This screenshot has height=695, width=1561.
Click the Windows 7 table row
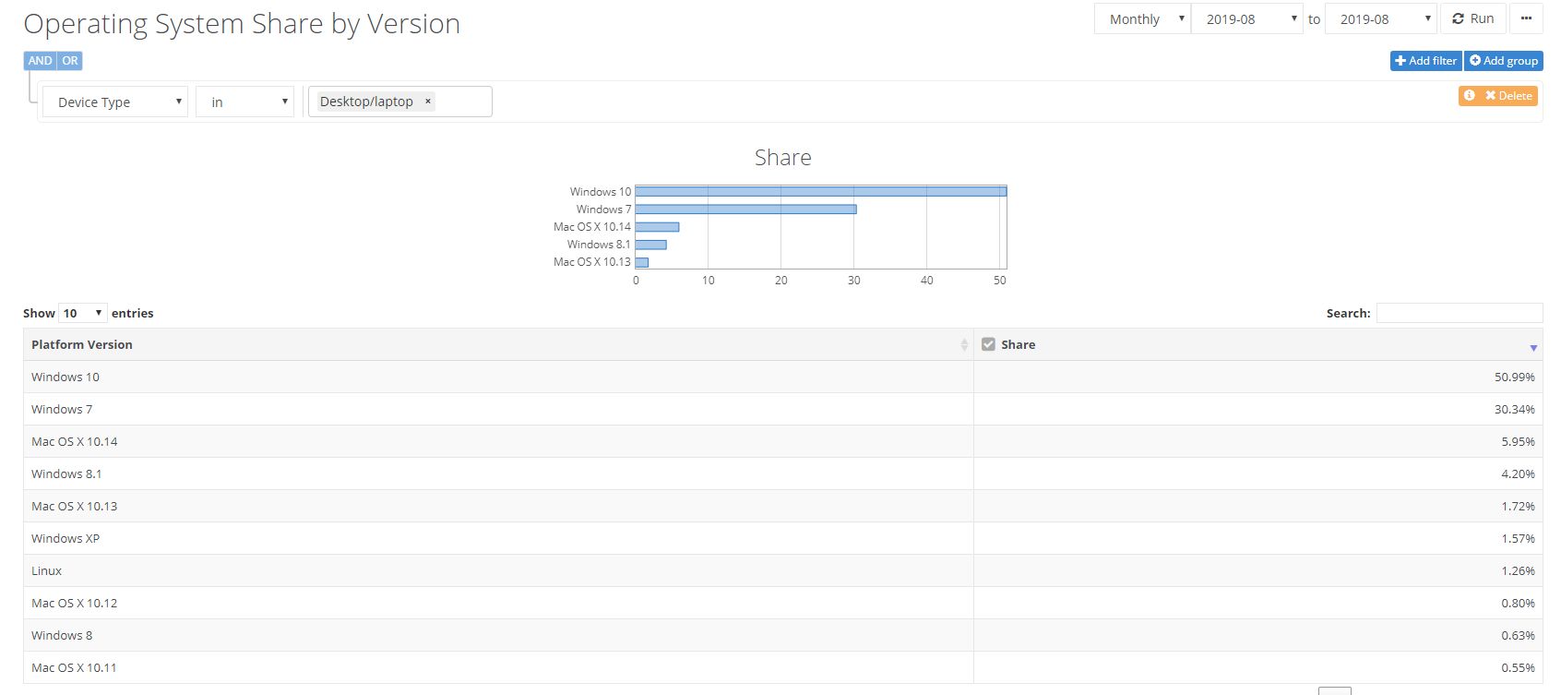coord(498,409)
